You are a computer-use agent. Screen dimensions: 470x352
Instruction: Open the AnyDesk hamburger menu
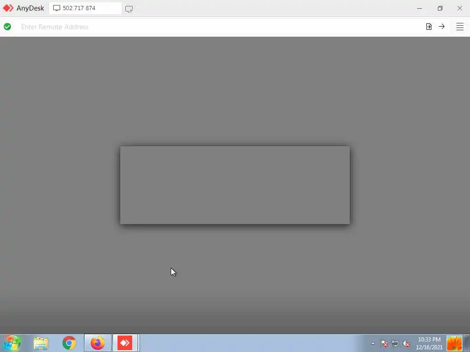click(460, 27)
